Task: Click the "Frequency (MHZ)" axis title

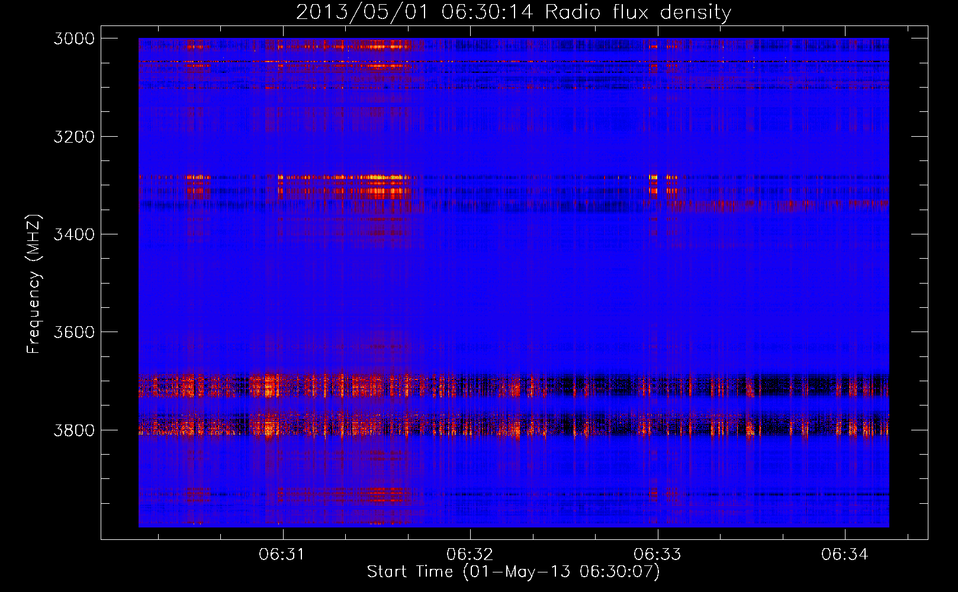Action: tap(34, 284)
